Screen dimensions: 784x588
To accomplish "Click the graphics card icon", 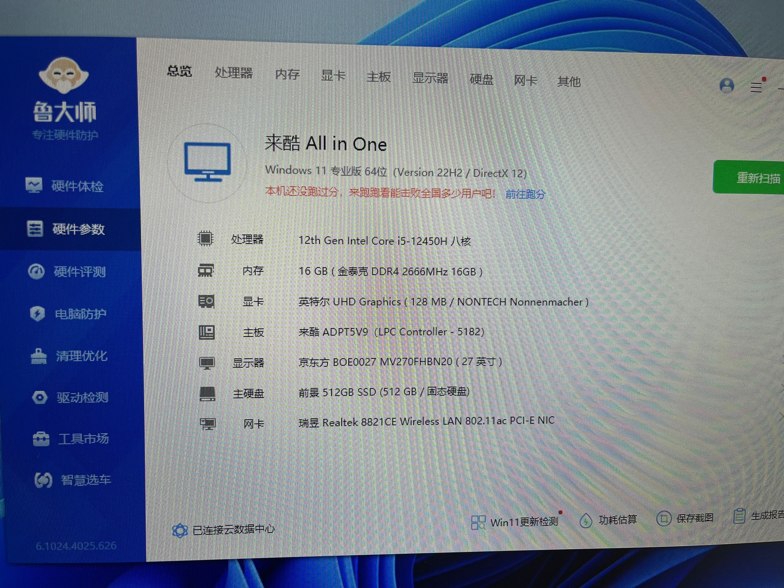I will point(206,301).
